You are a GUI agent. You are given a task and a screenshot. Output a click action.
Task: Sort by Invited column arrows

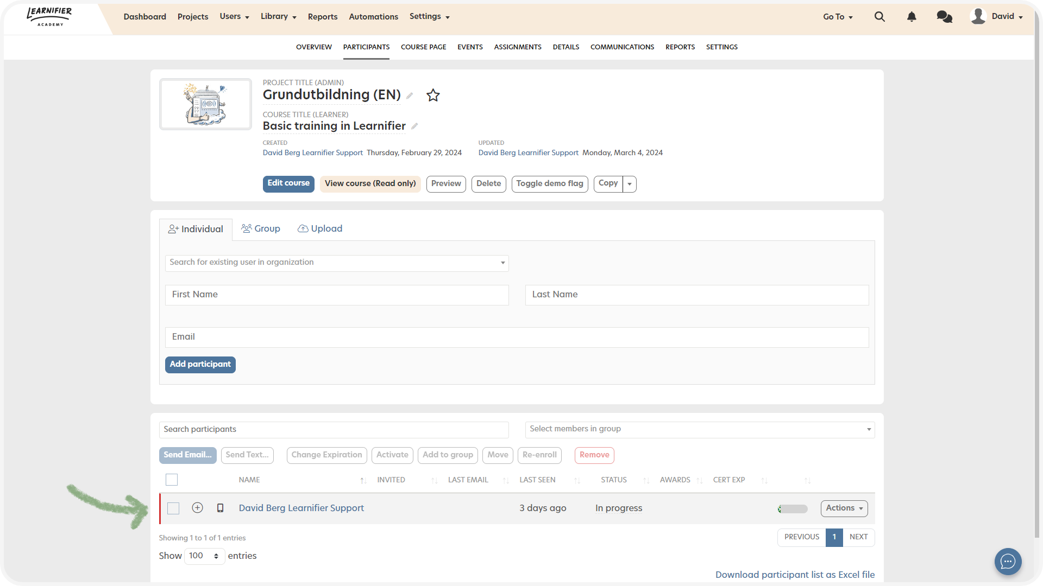point(434,481)
